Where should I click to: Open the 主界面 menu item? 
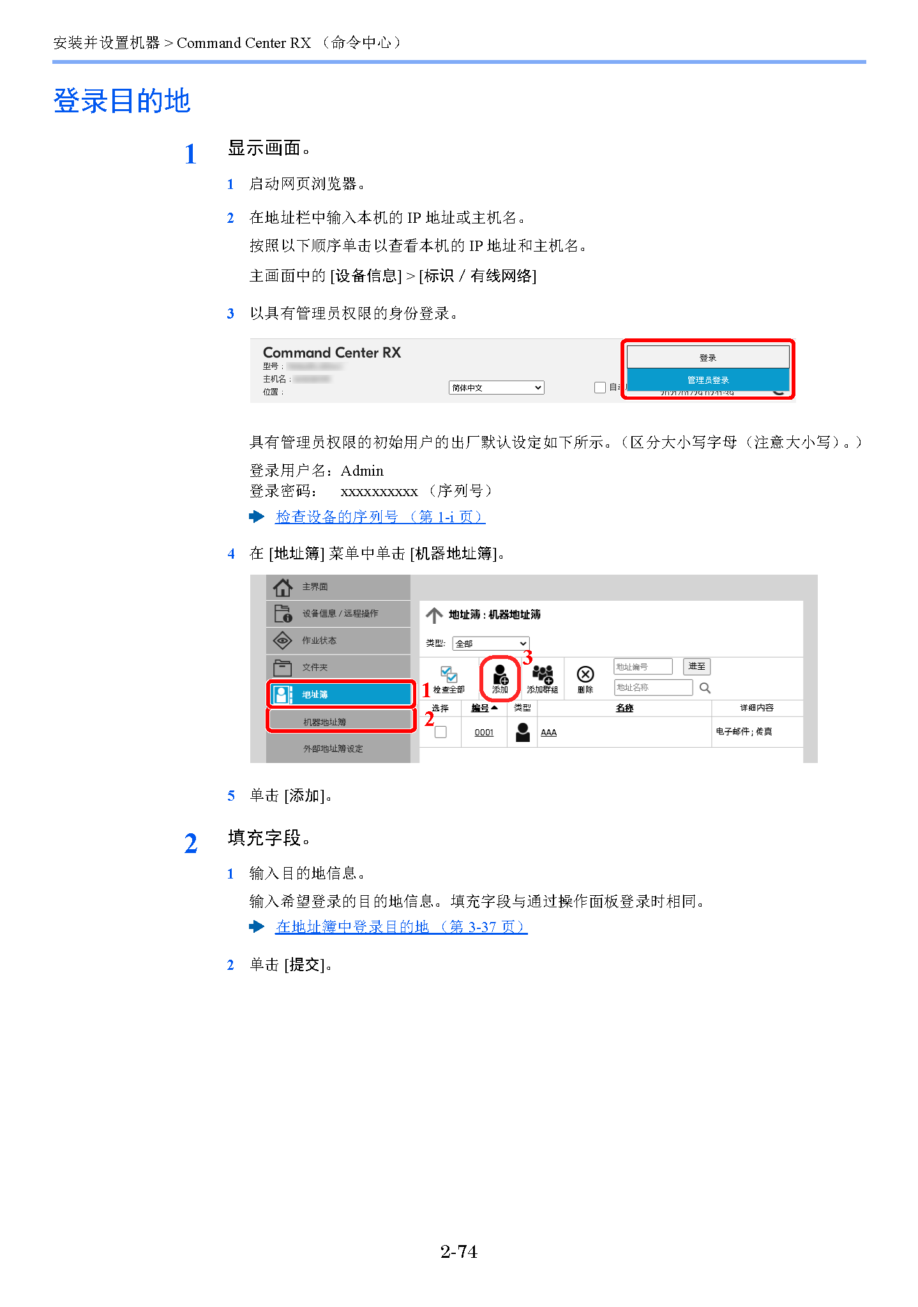338,587
